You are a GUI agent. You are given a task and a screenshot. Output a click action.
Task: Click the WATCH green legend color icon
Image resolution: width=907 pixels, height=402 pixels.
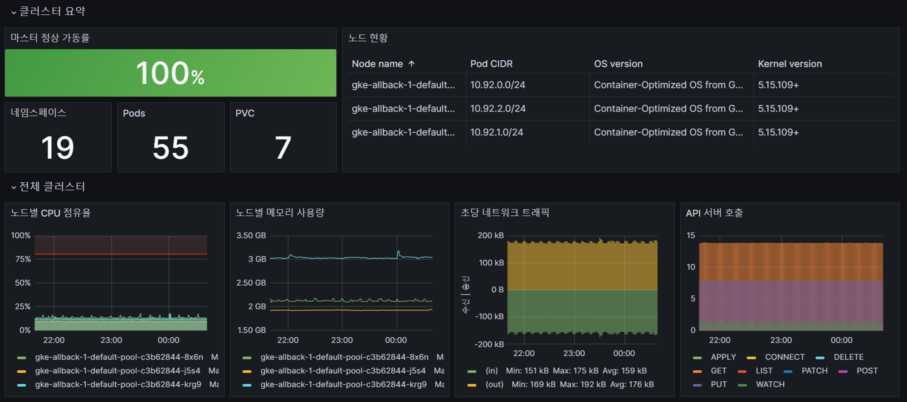click(742, 385)
